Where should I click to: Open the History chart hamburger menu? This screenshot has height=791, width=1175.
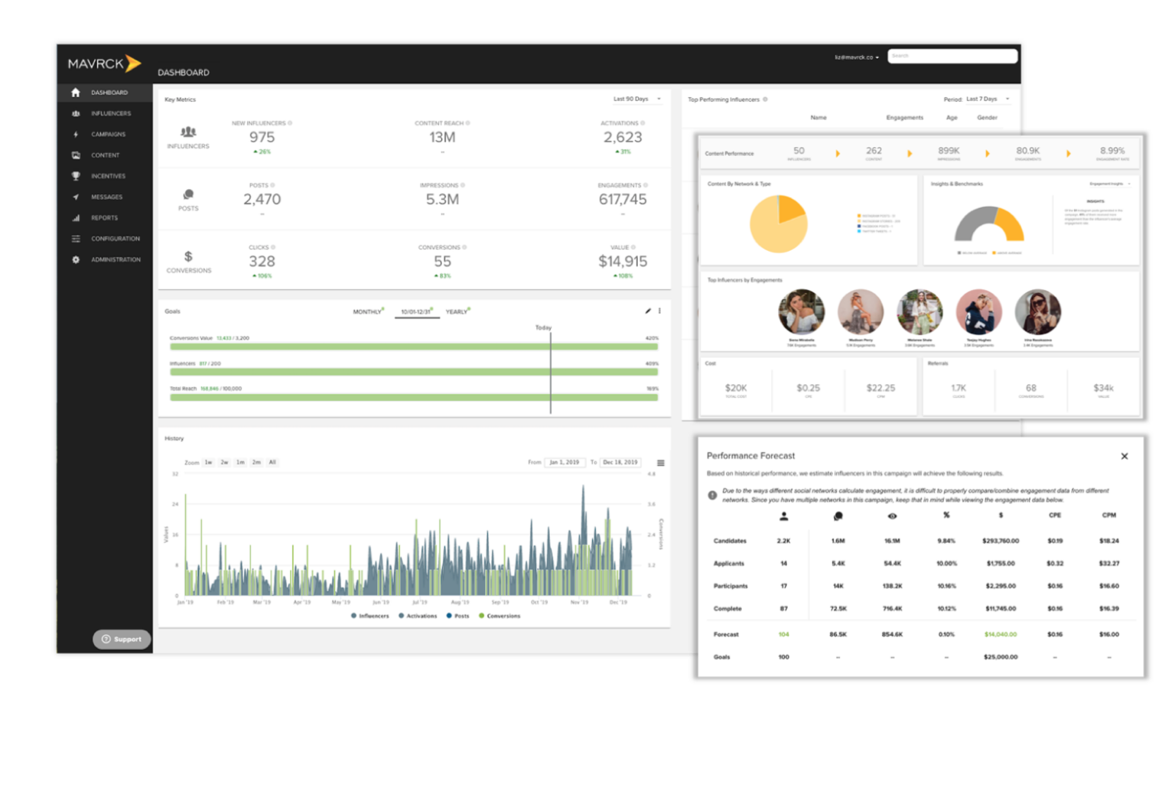click(x=661, y=463)
